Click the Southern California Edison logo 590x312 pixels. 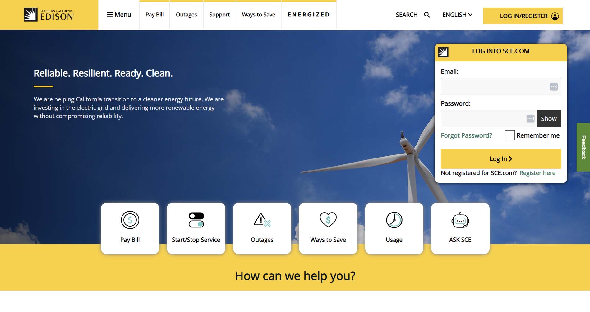49,15
